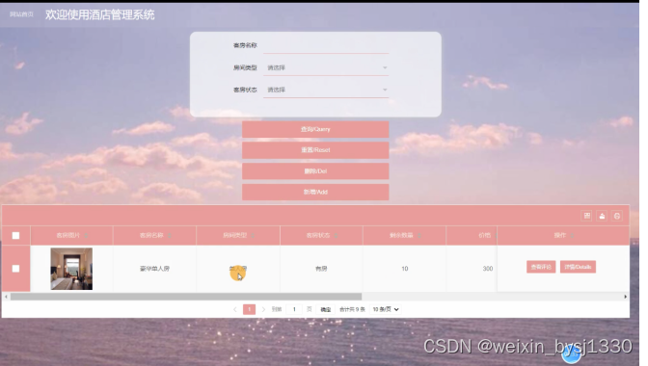Image resolution: width=648 pixels, height=366 pixels.
Task: Click the 确定 button in pagination
Action: pyautogui.click(x=326, y=309)
